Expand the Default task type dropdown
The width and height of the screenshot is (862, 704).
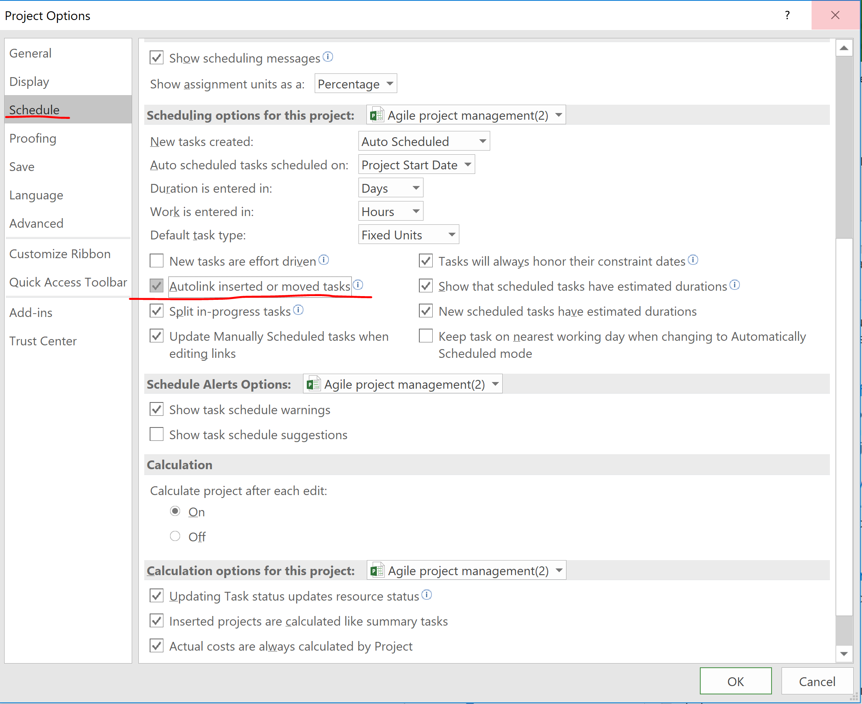click(x=408, y=235)
